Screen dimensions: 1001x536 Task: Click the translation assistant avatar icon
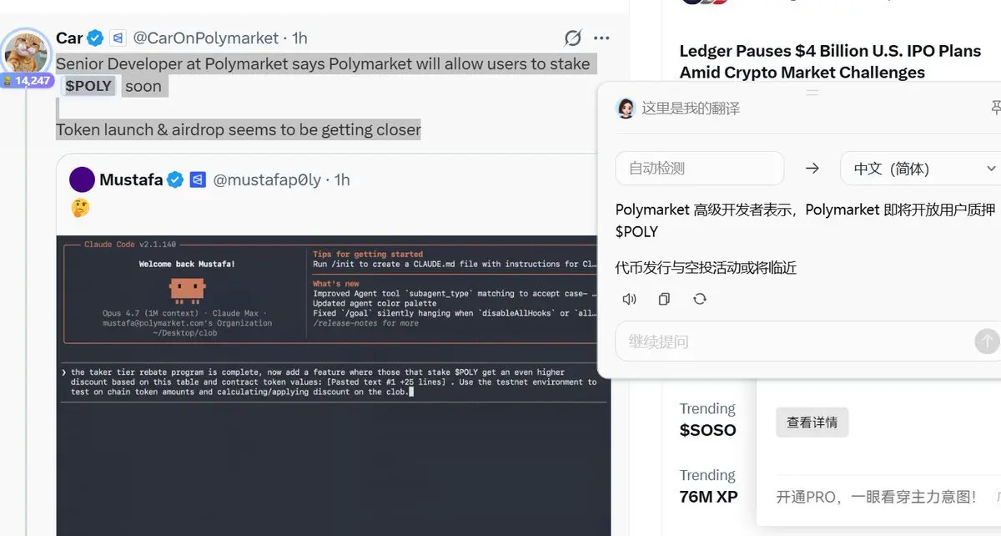626,108
